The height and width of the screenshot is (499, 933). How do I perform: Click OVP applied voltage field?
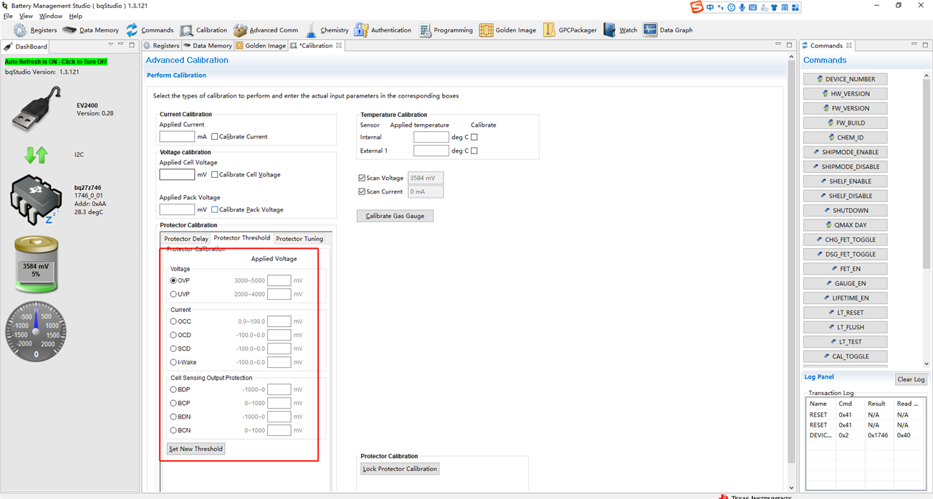[279, 280]
